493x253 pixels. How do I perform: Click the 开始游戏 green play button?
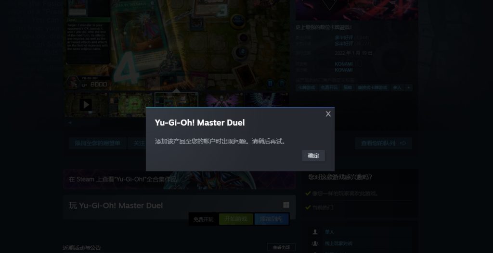coord(236,219)
